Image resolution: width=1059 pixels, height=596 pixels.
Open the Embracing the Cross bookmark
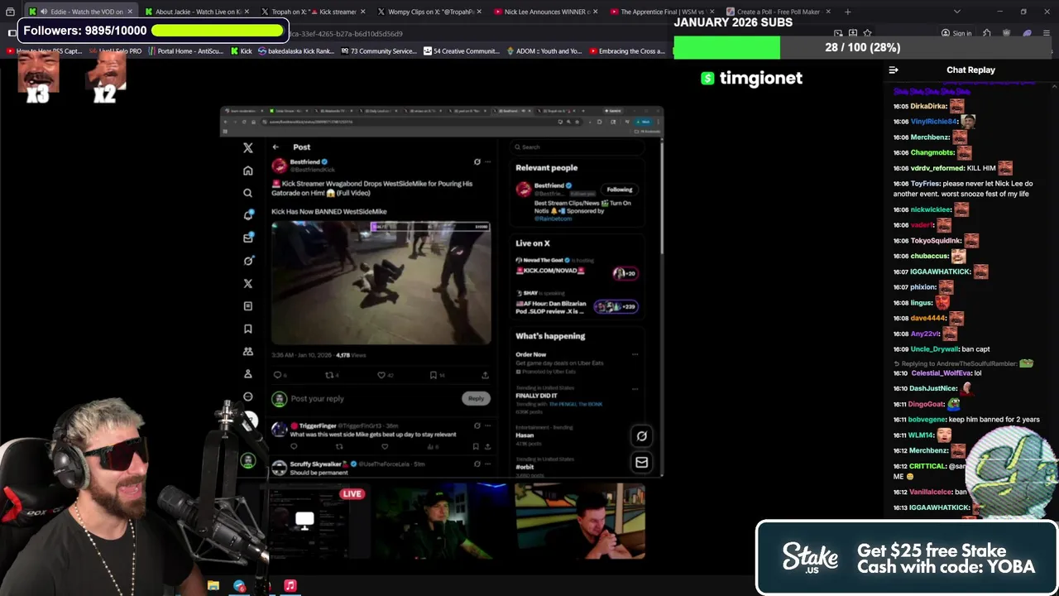click(x=626, y=51)
